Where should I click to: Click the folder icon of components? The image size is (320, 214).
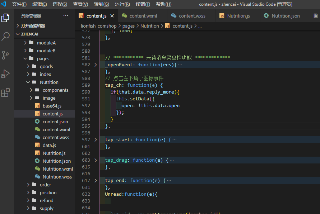tap(37, 90)
